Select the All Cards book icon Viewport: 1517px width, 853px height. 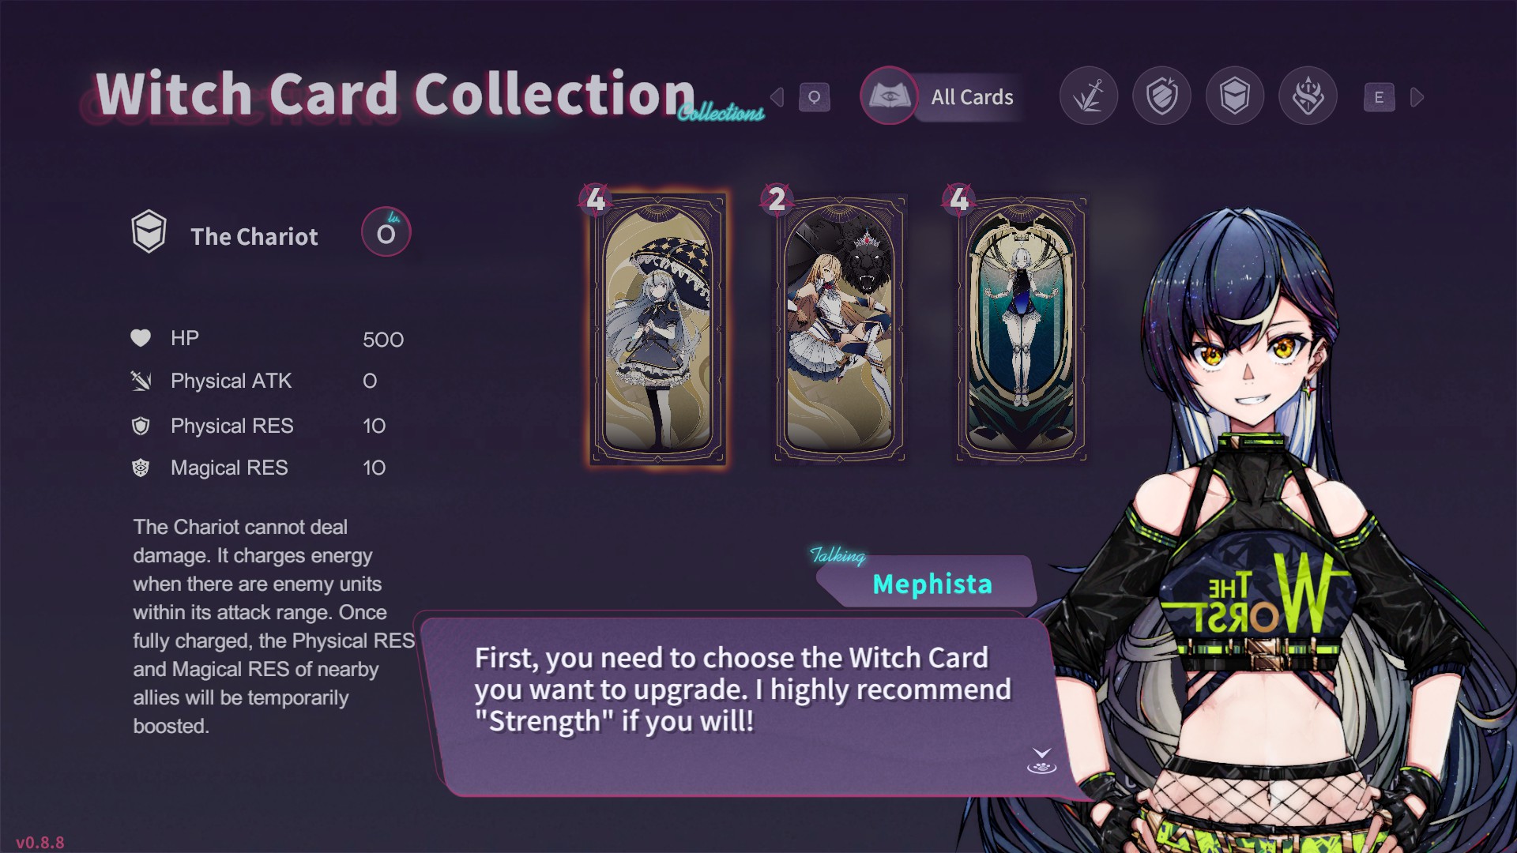(889, 96)
